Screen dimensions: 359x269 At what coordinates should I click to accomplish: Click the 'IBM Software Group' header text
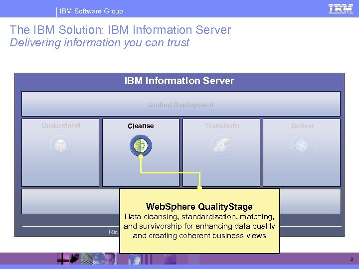pyautogui.click(x=91, y=11)
